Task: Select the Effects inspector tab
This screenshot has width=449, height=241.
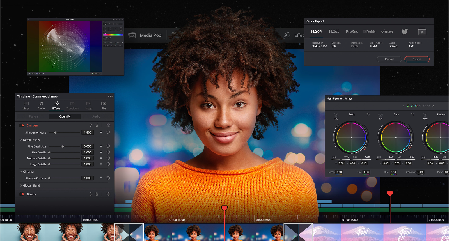Action: coord(56,106)
